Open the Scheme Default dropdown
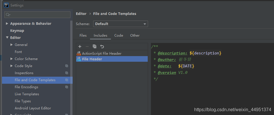This screenshot has width=274, height=115. coord(121,24)
